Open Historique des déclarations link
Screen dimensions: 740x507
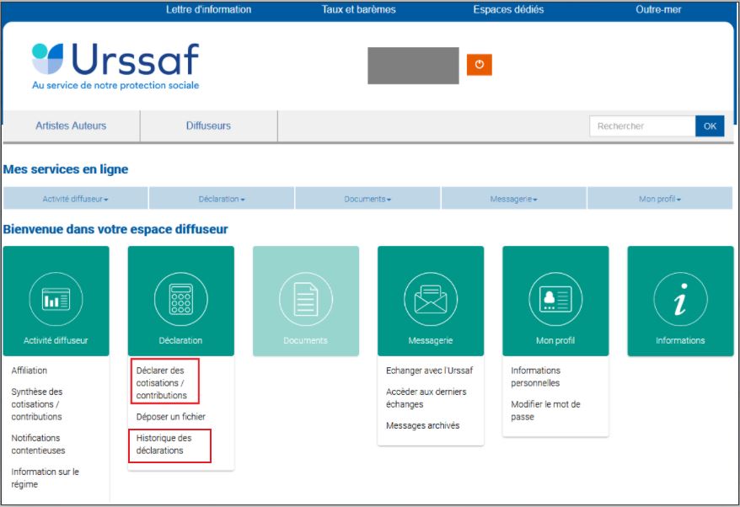(164, 445)
